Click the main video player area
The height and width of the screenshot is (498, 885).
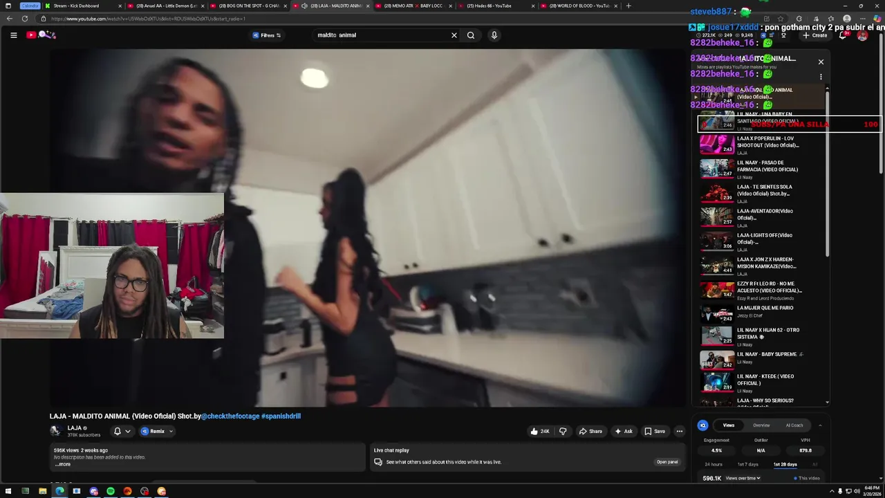point(366,228)
